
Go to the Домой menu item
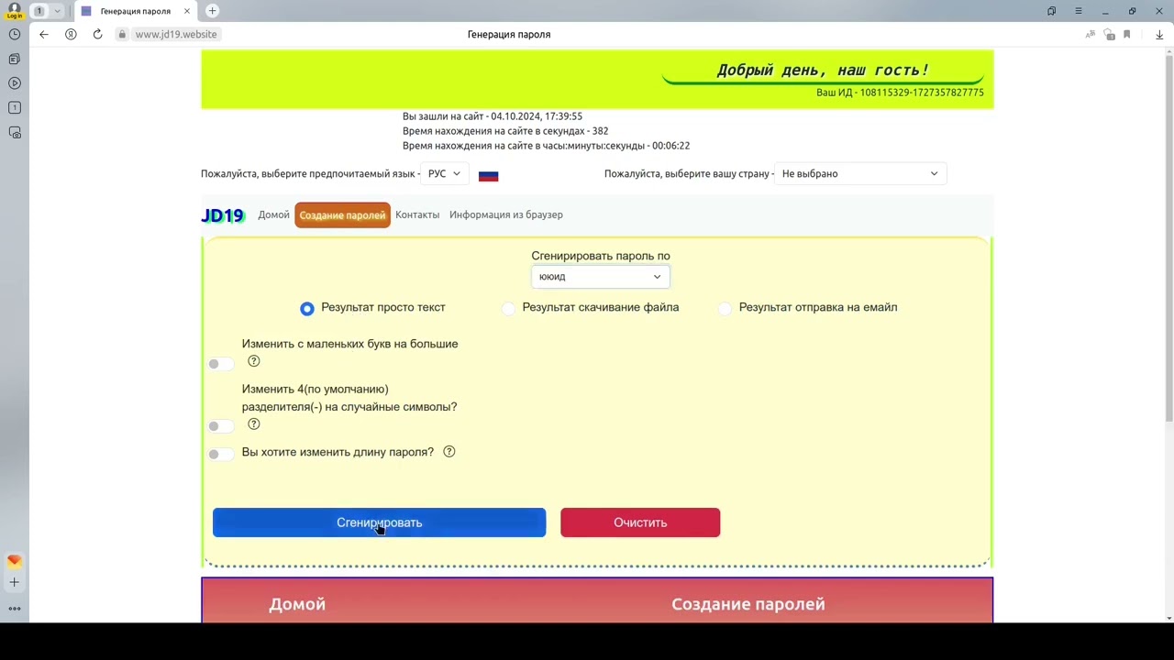273,214
